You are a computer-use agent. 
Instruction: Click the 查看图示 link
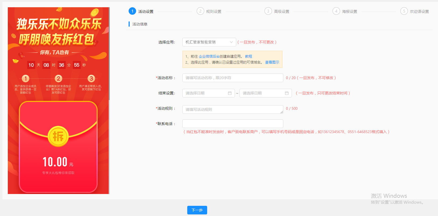tap(272, 62)
